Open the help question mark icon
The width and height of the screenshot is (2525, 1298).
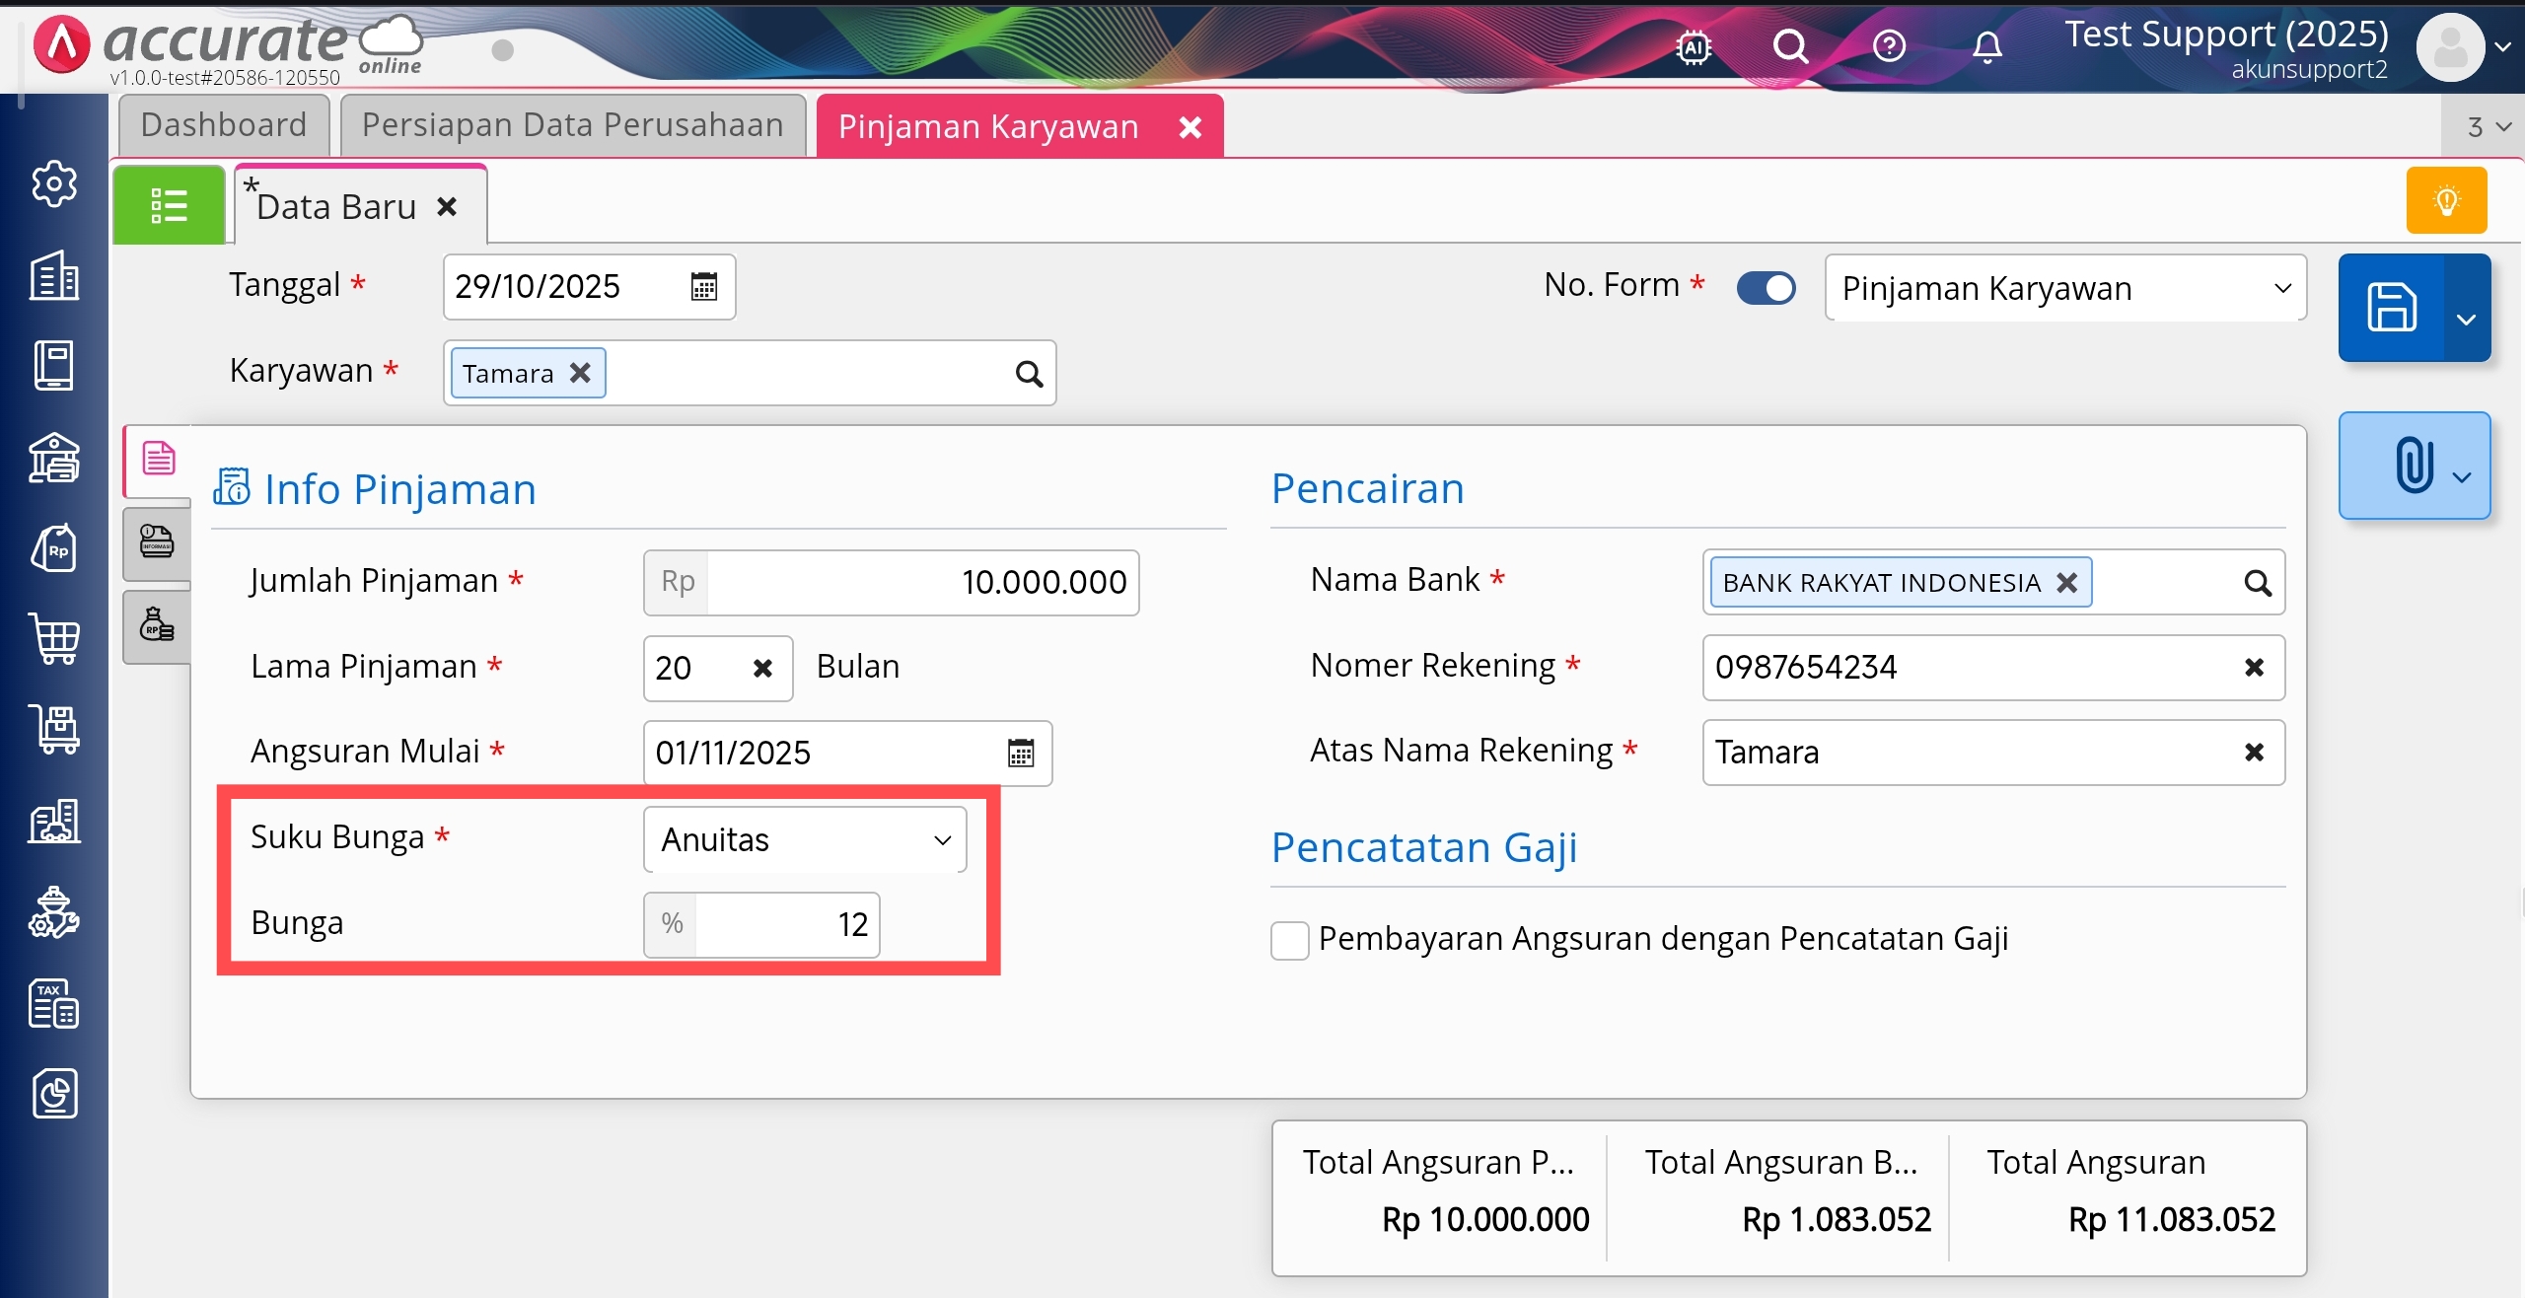point(1889,46)
